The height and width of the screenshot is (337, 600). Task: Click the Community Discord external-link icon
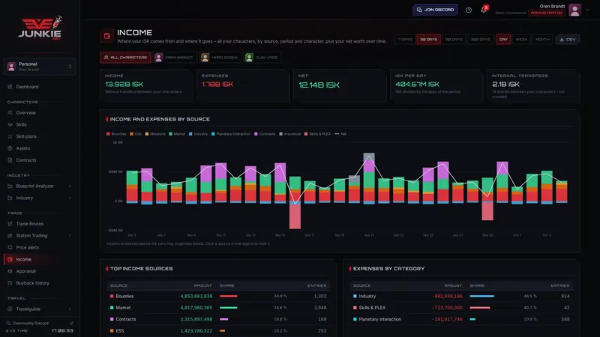(71, 324)
